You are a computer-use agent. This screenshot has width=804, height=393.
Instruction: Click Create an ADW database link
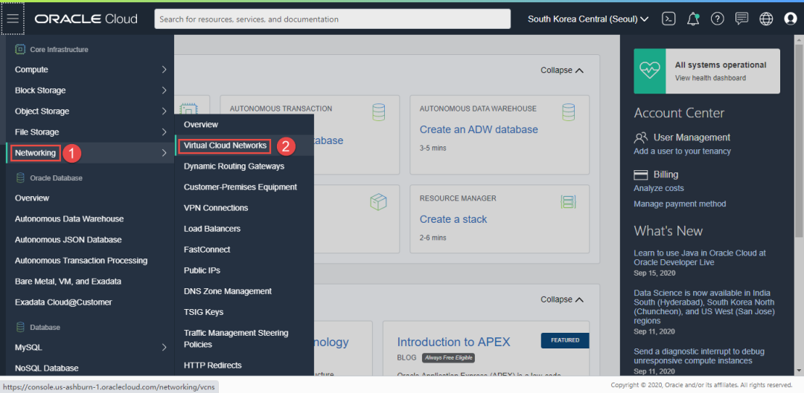478,129
